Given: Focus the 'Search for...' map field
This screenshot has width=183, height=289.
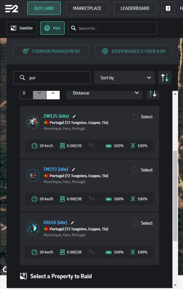Looking at the screenshot, I should coord(112,28).
